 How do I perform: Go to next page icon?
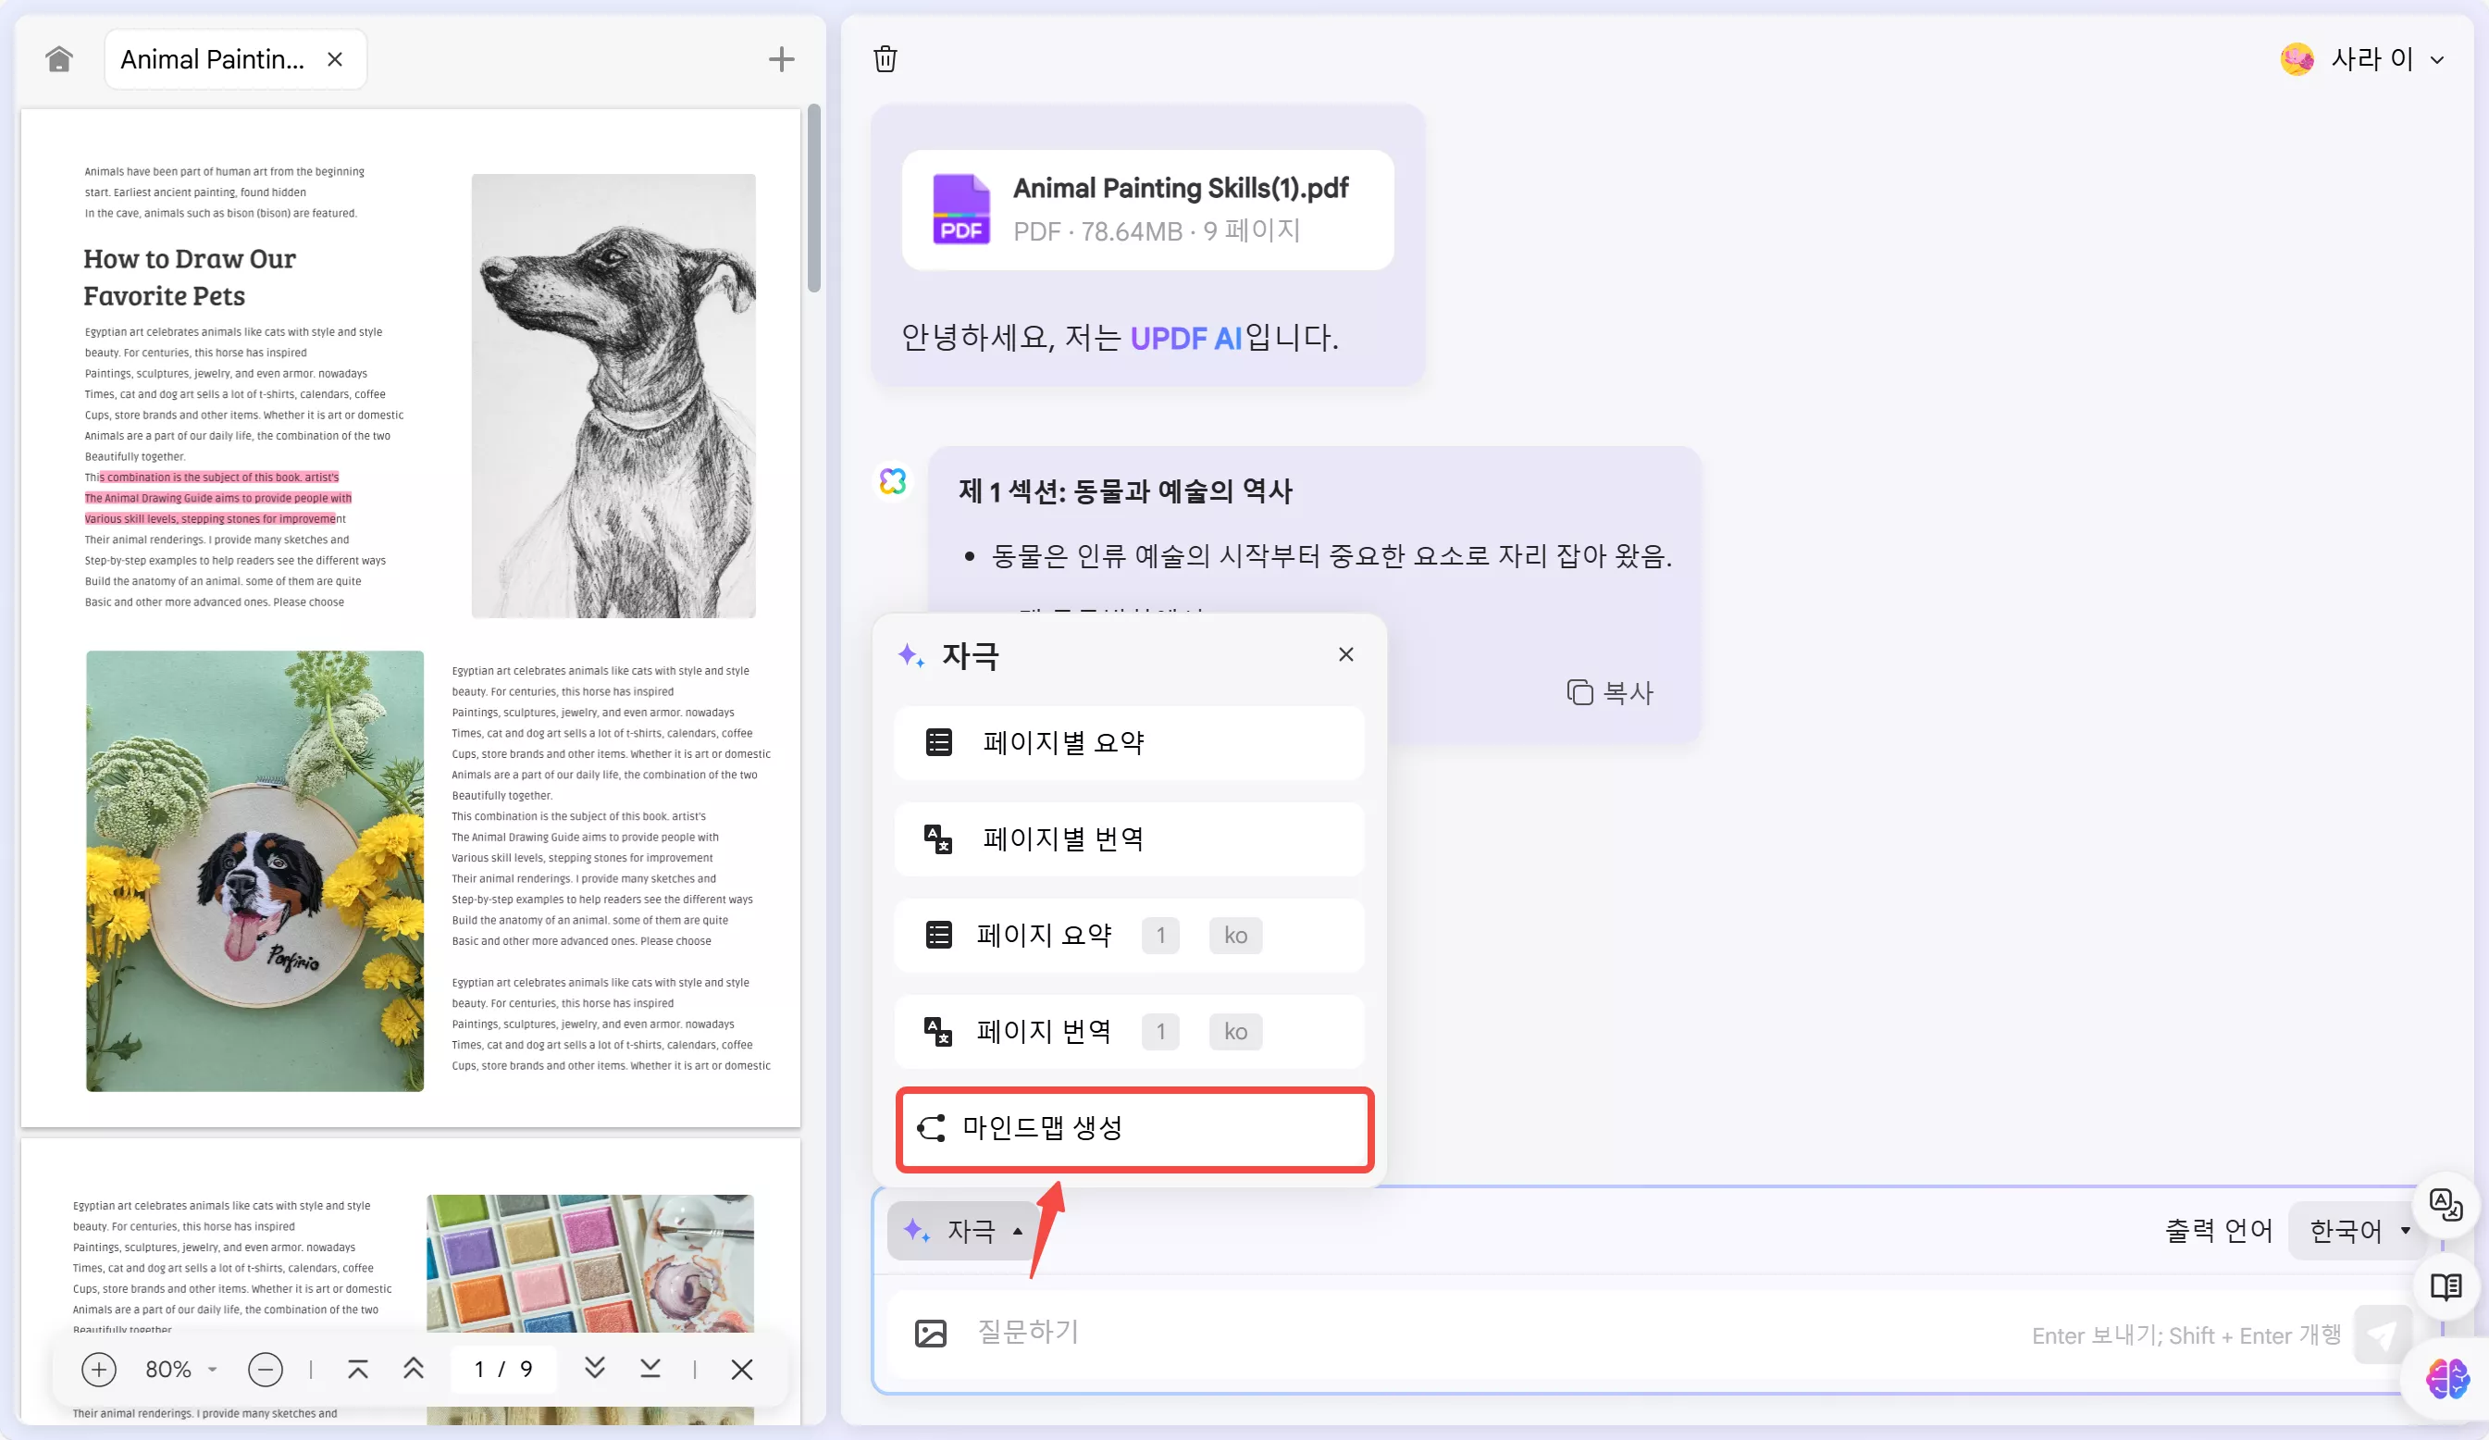coord(595,1369)
